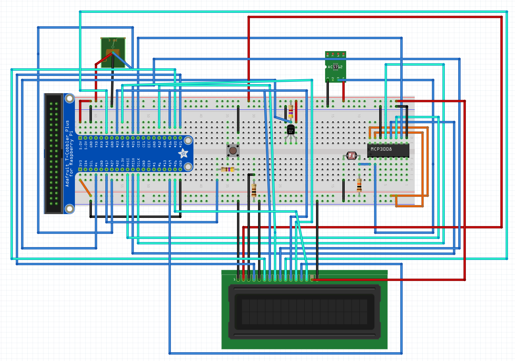Select the green coil module above breadboard
This screenshot has height=361, width=515.
click(113, 53)
